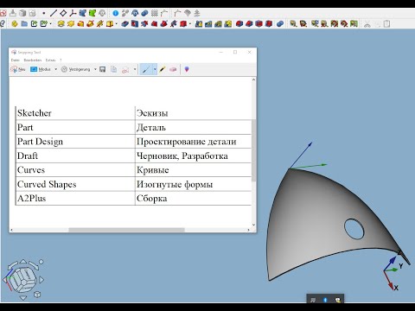
Task: Click the Modus button in Snipping Tool
Action: 41,69
